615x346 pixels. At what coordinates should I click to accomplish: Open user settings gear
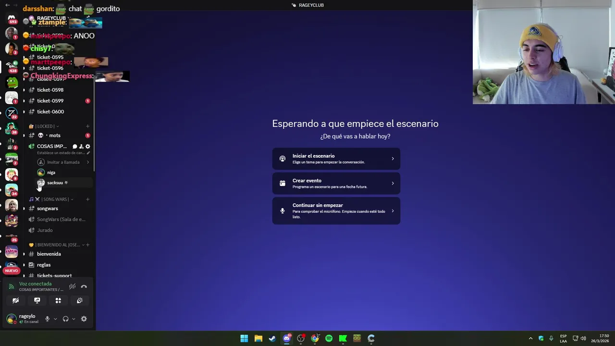click(84, 319)
